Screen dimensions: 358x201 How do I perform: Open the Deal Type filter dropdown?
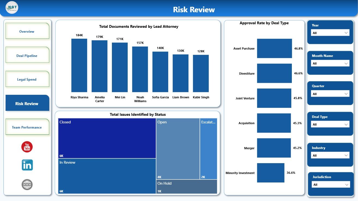pos(330,124)
